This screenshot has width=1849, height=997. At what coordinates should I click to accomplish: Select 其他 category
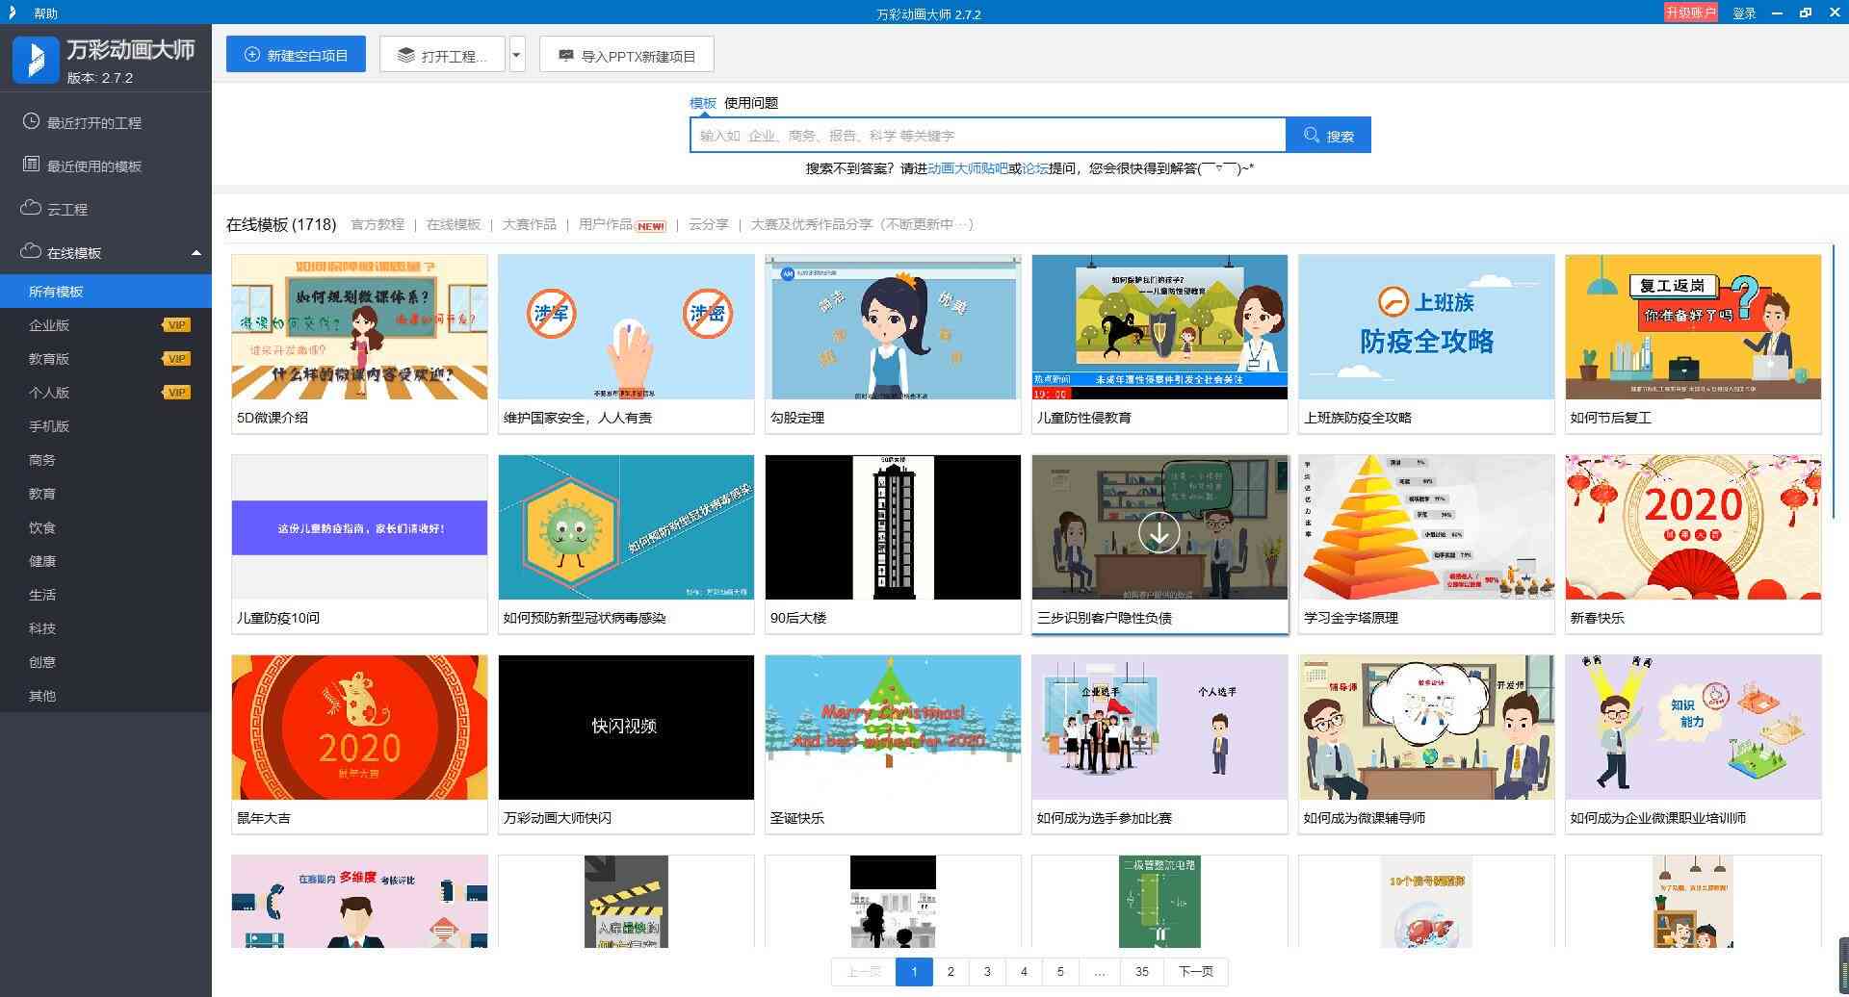tap(106, 696)
